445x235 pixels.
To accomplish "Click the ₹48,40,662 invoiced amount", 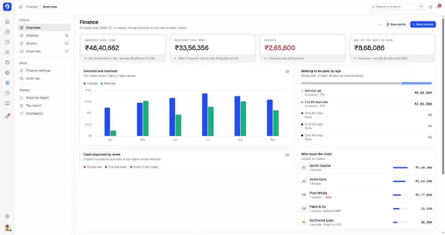I will click(102, 48).
